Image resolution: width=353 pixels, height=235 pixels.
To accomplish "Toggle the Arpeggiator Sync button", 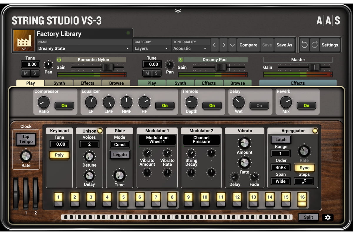I will pos(304,168).
